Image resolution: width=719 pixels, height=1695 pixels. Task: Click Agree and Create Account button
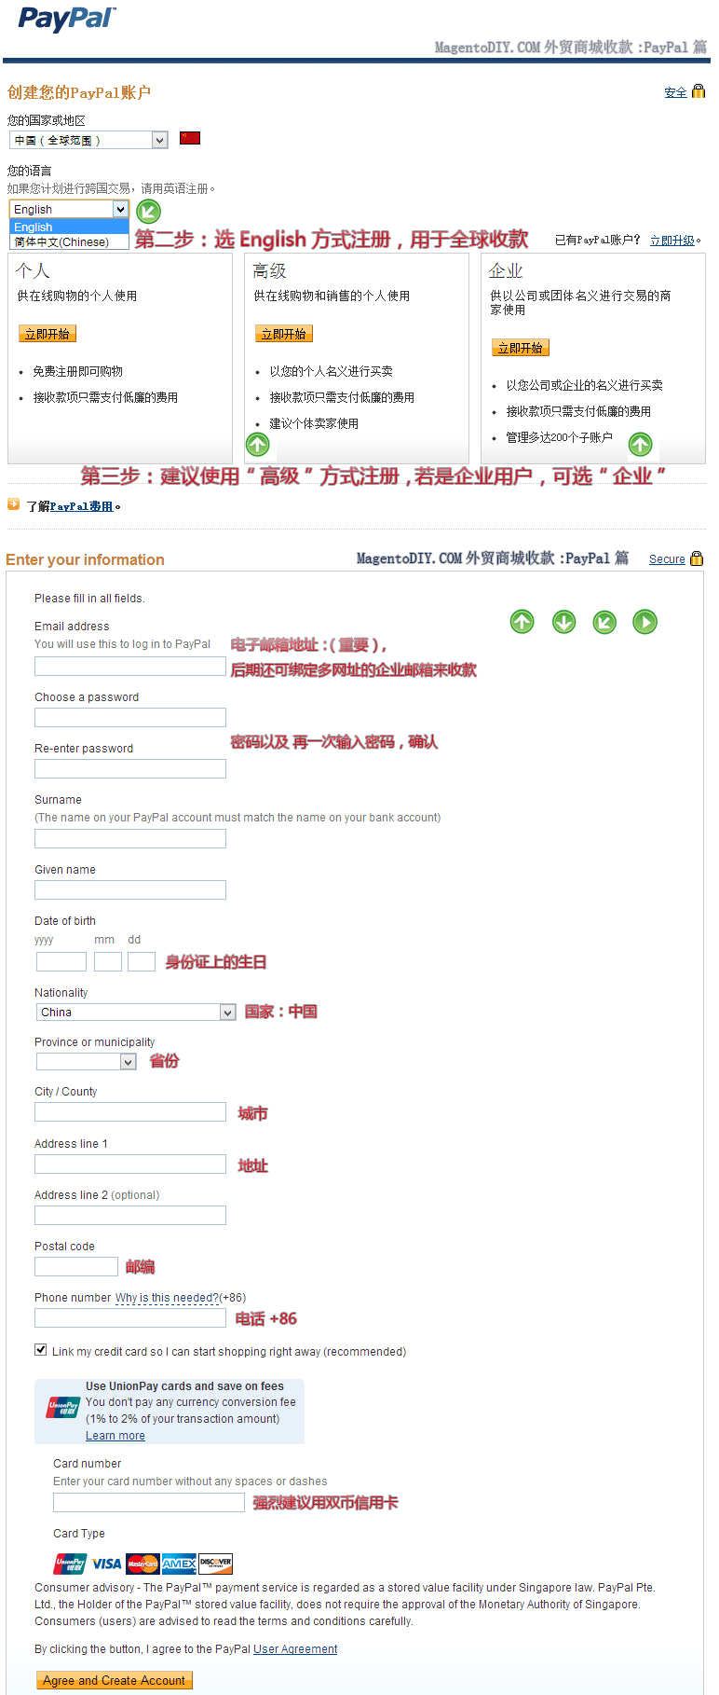click(115, 1680)
